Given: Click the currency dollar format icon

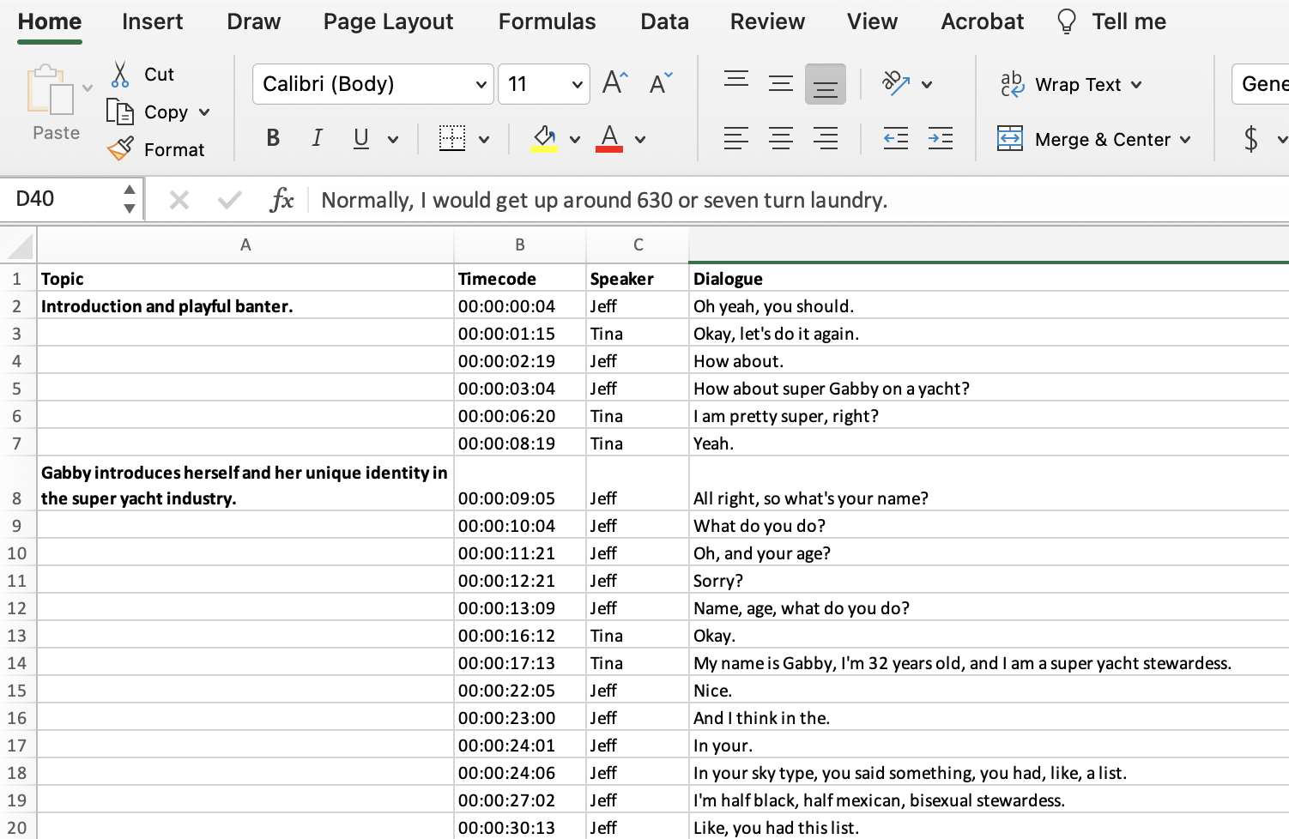Looking at the screenshot, I should click(1251, 138).
